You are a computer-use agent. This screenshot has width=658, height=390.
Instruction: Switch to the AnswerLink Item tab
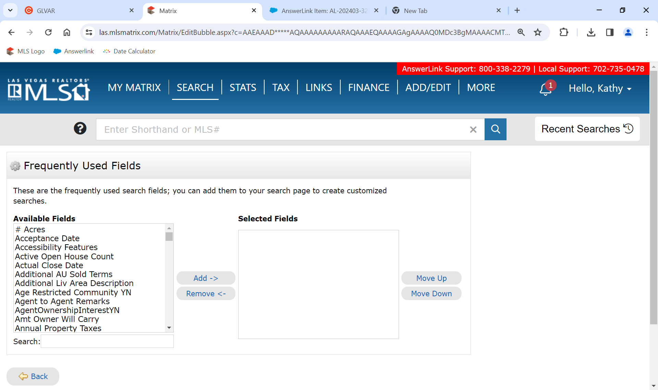[x=324, y=11]
